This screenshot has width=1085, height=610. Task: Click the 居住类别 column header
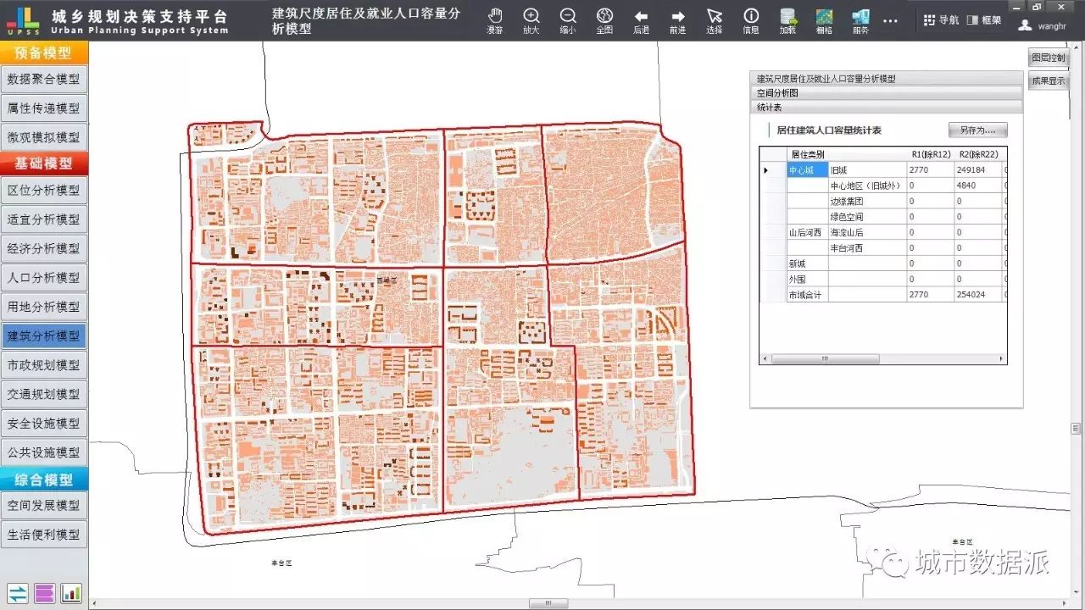(x=846, y=154)
